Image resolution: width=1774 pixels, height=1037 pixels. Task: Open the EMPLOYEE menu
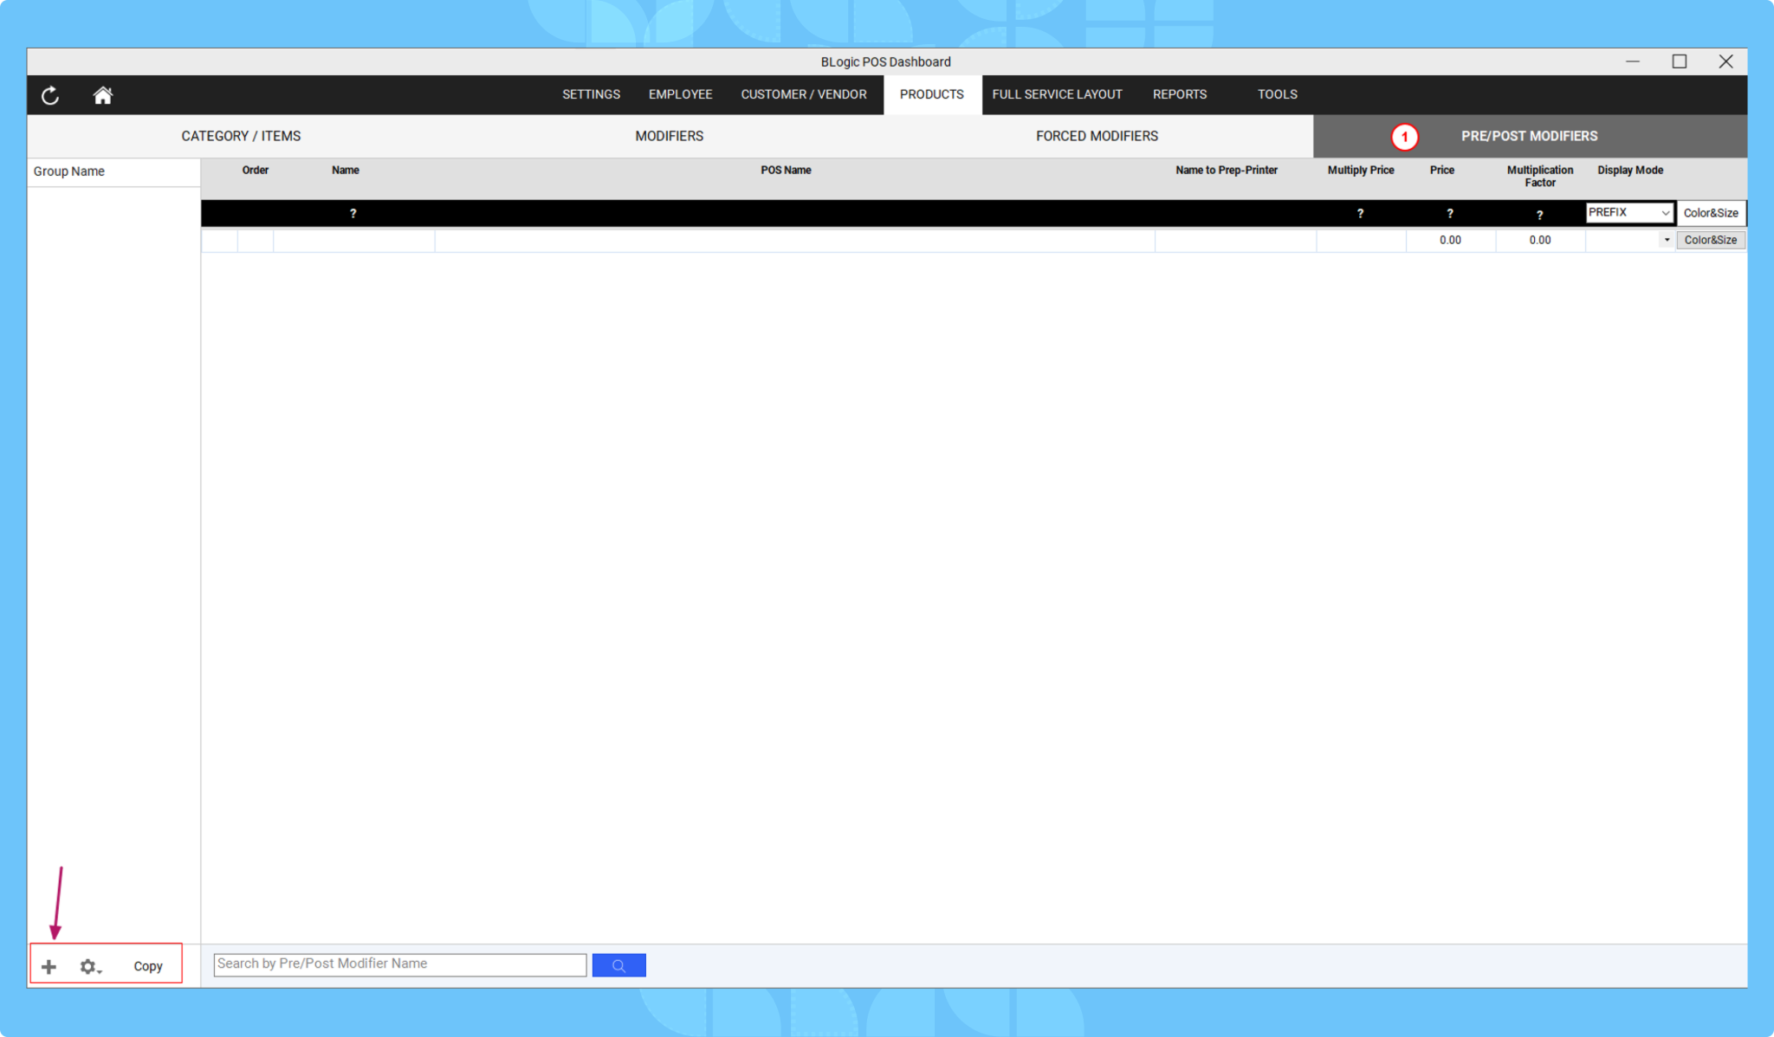680,94
